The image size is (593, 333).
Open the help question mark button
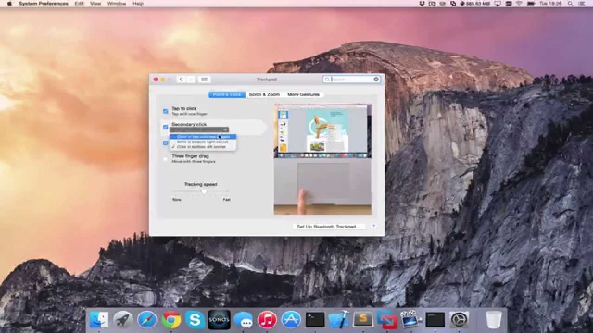[373, 227]
